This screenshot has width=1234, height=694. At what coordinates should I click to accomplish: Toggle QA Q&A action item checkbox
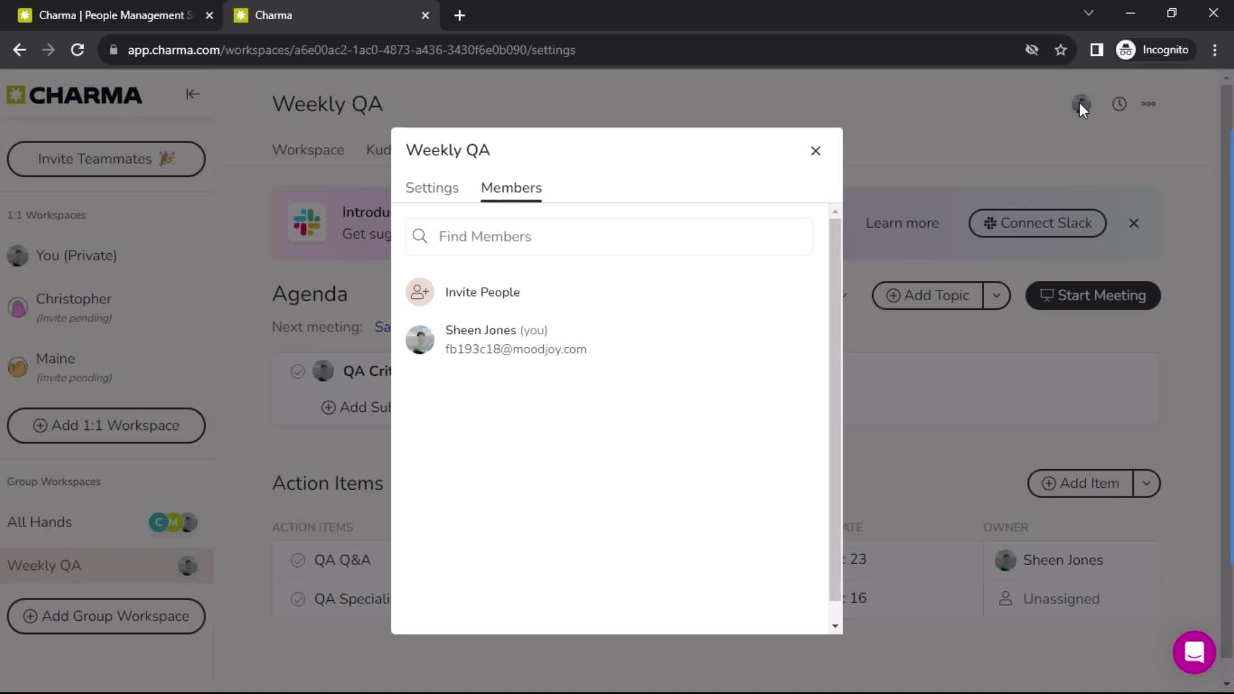(297, 559)
